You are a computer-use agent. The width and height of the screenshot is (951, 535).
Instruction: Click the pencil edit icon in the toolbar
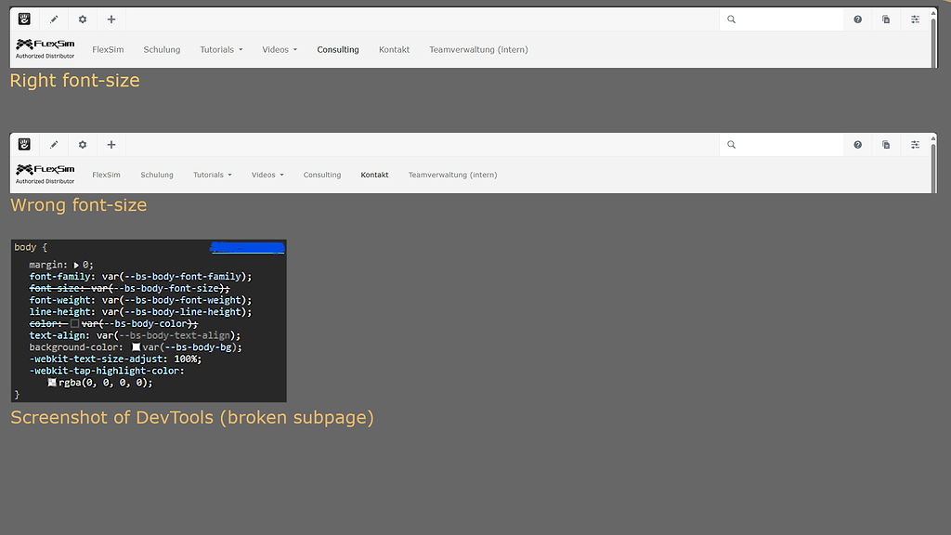[x=54, y=19]
